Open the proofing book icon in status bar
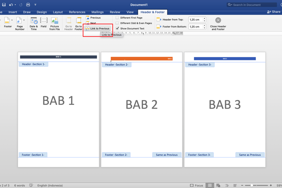 tap(31, 185)
